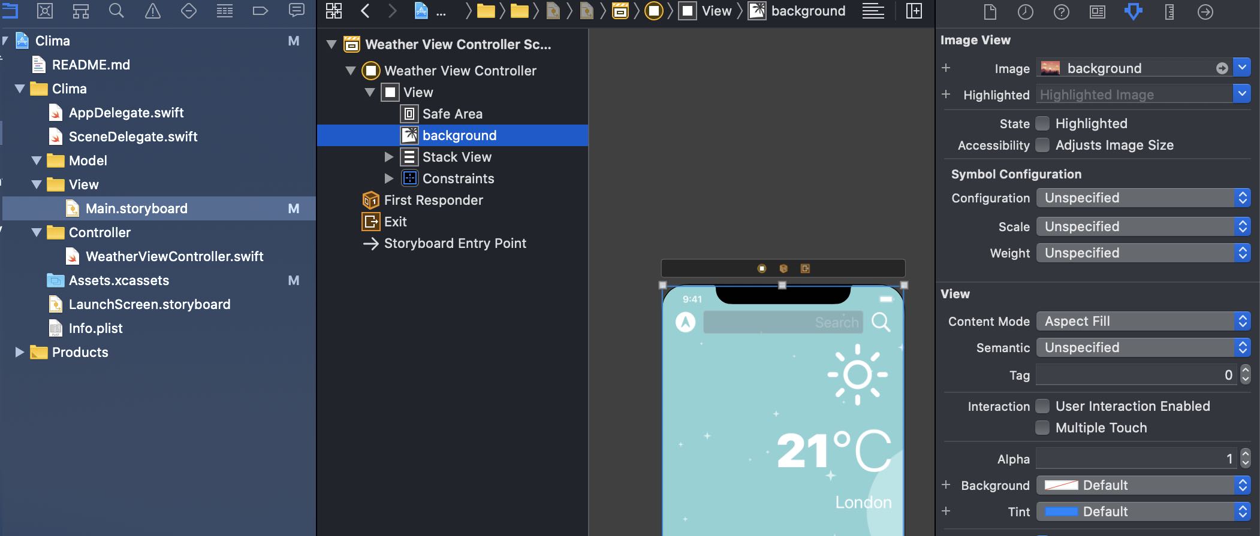1260x536 pixels.
Task: Show the History inspector
Action: coord(1026,12)
